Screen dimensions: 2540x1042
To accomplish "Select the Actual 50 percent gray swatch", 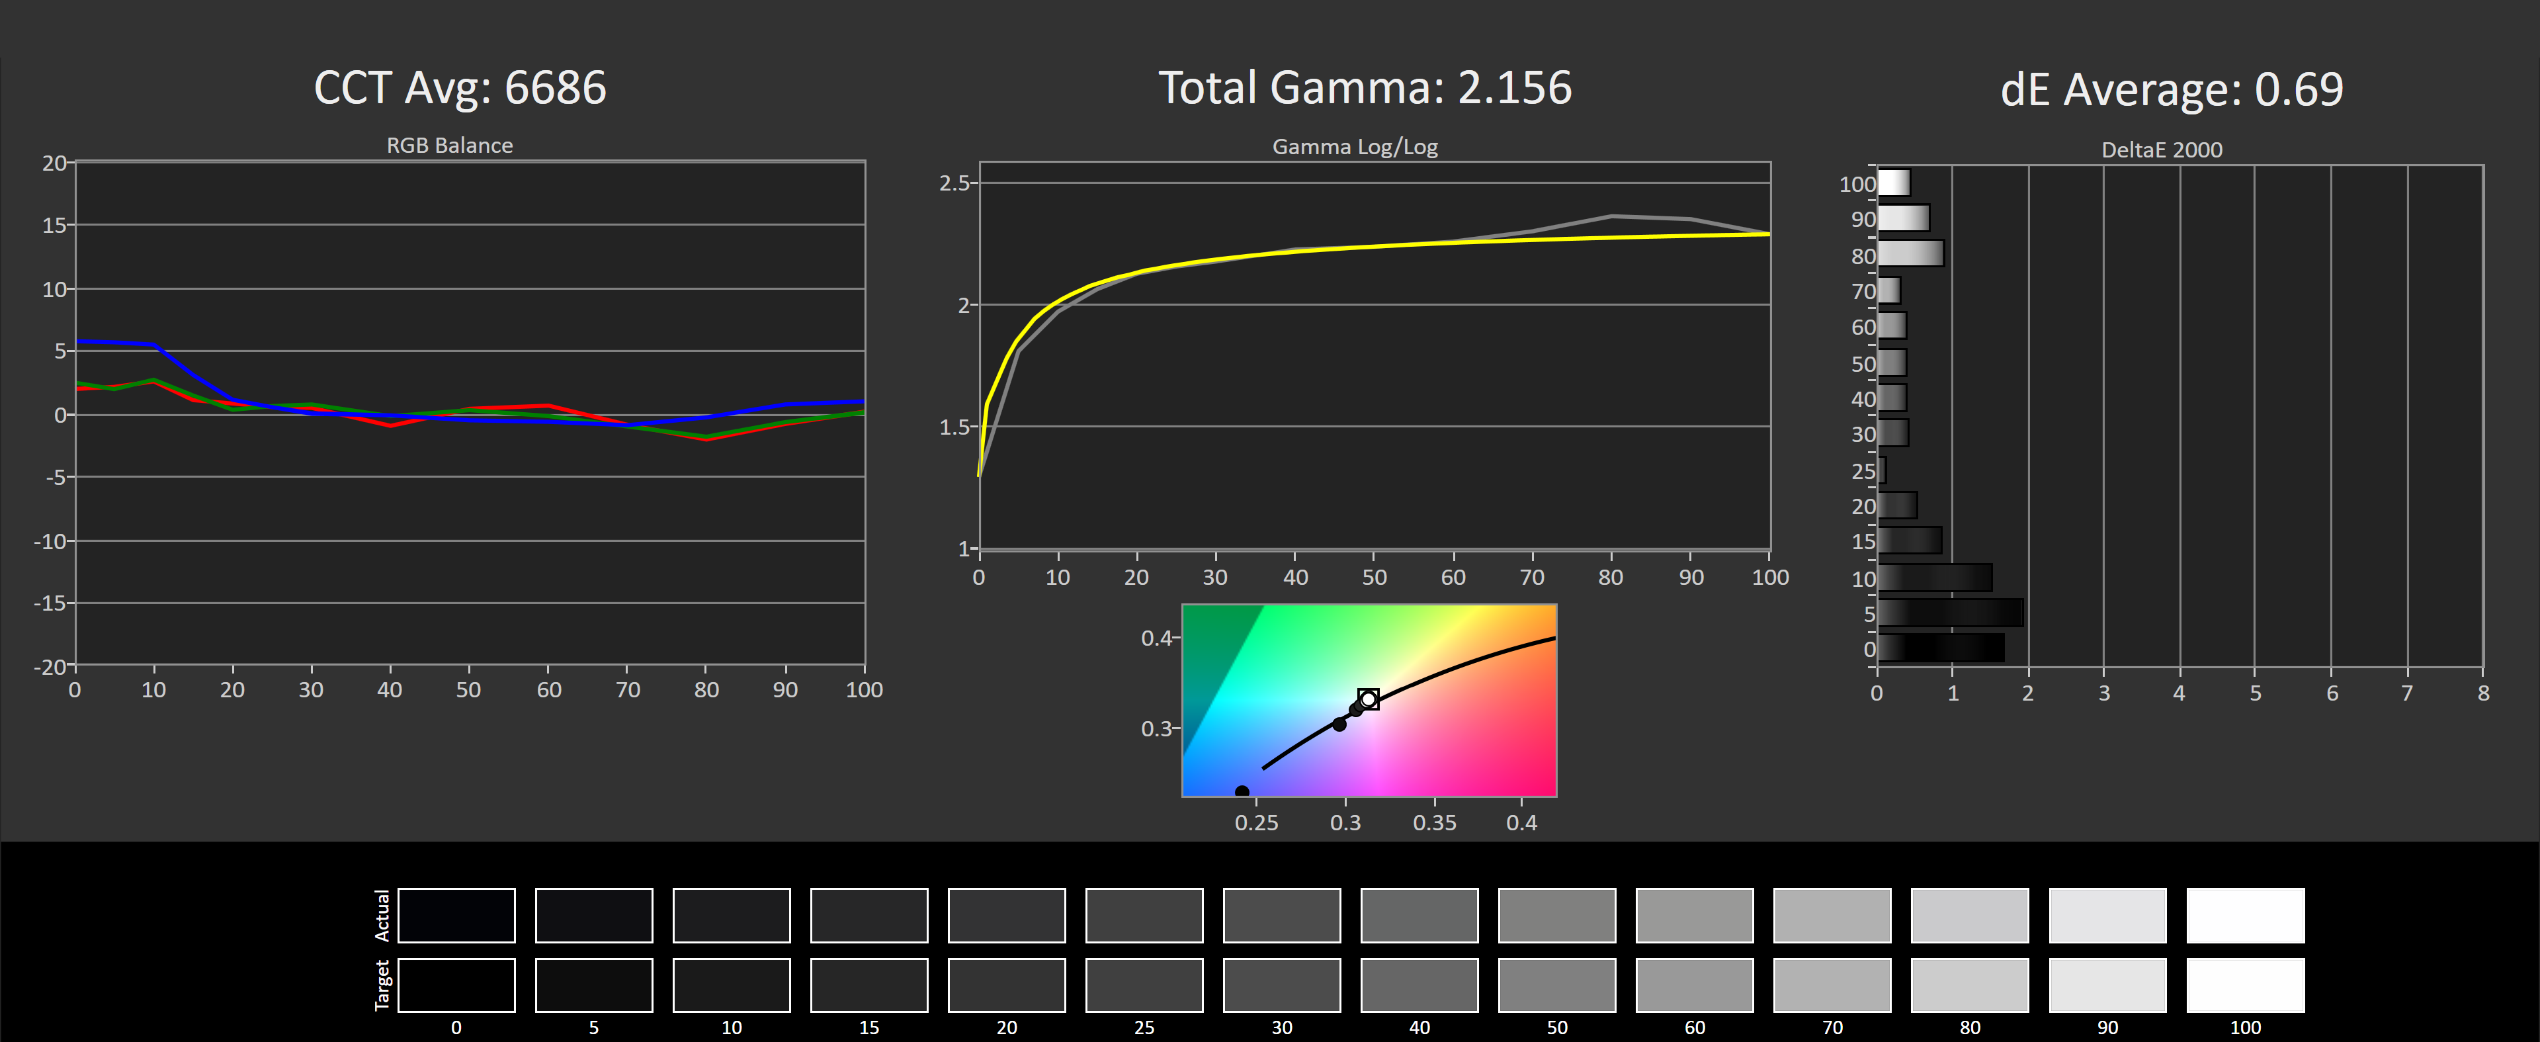I will pyautogui.click(x=1556, y=915).
